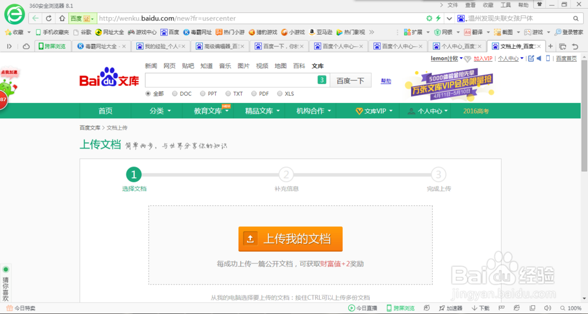The width and height of the screenshot is (588, 314).
Task: Click the 100% zoom level control
Action: point(571,308)
